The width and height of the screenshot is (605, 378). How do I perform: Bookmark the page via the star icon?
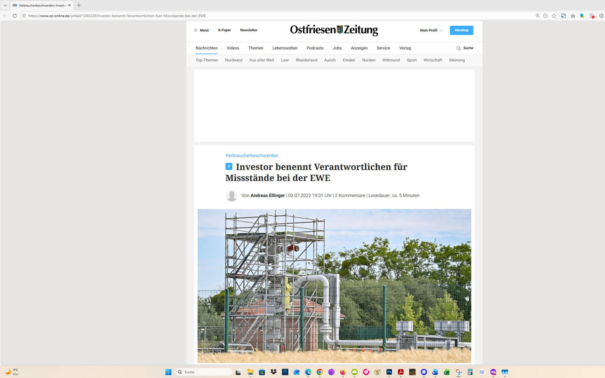tap(554, 16)
